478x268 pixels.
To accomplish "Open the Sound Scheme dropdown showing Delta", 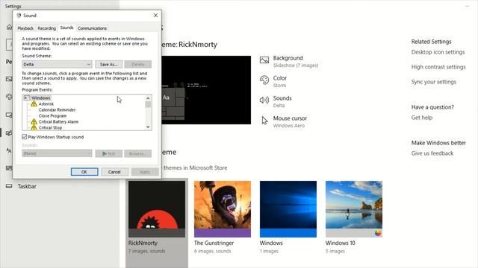I will (57, 64).
